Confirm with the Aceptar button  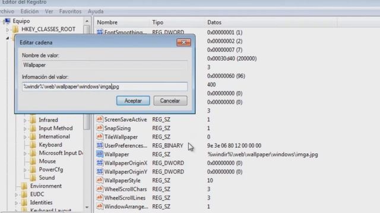coord(133,101)
